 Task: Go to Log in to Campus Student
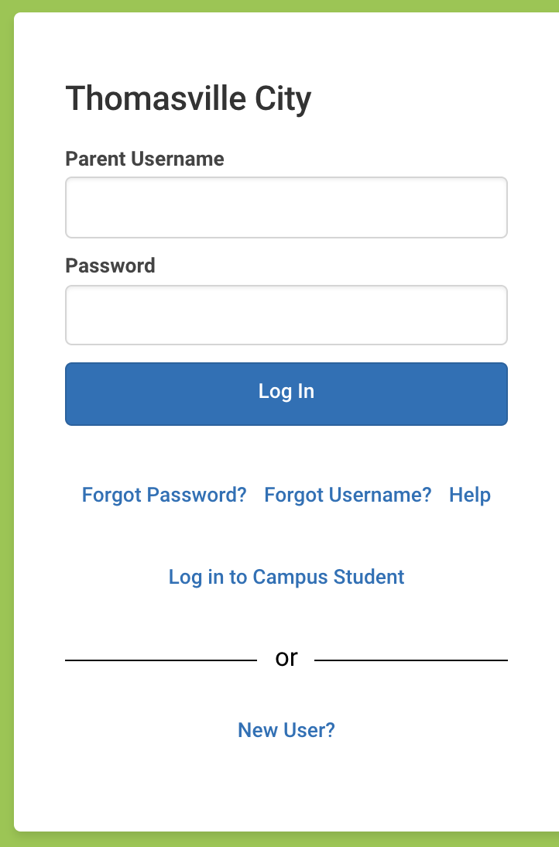286,577
